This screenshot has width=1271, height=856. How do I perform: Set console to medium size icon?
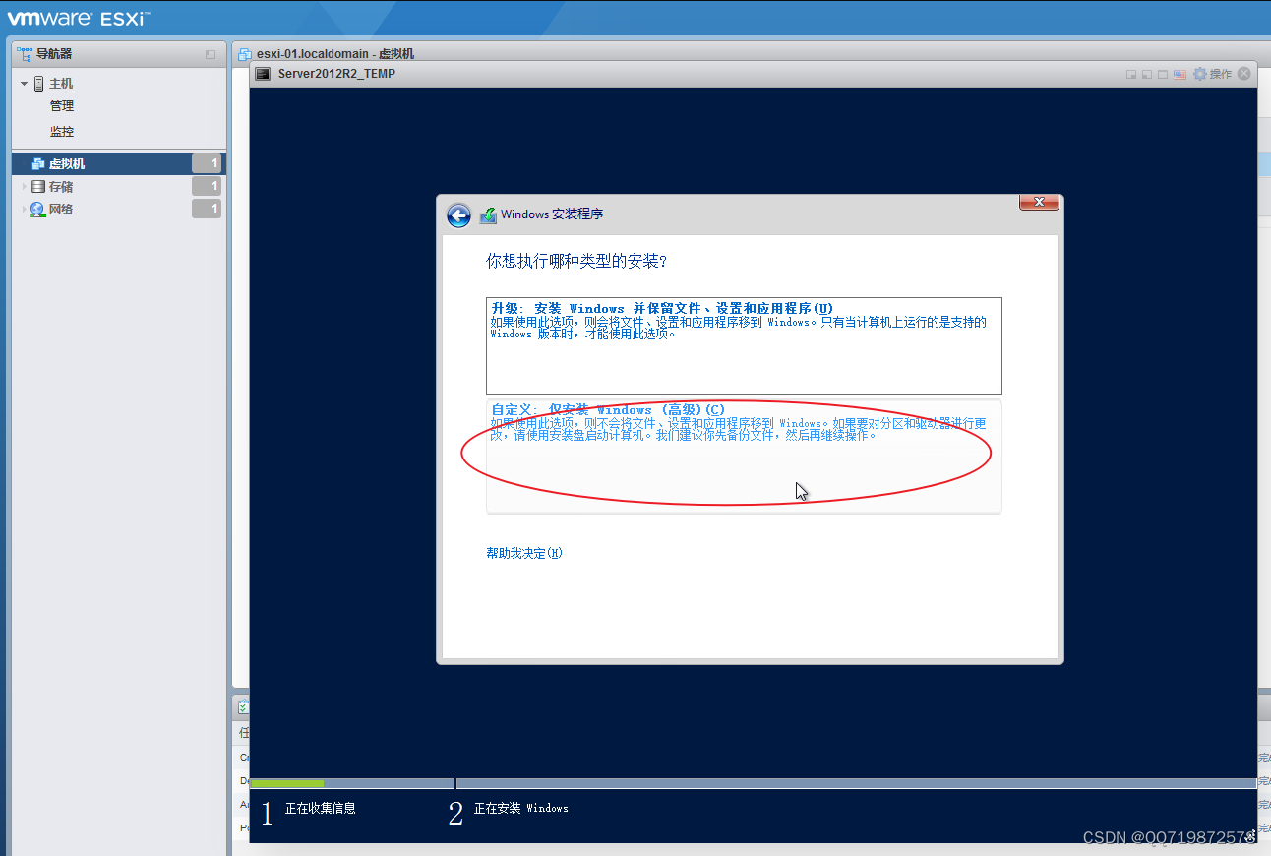[x=1147, y=75]
